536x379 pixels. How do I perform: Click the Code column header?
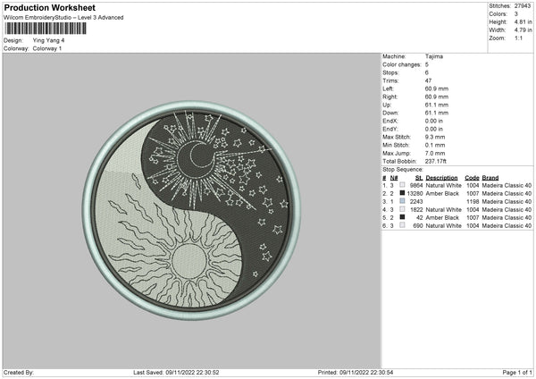click(x=473, y=178)
